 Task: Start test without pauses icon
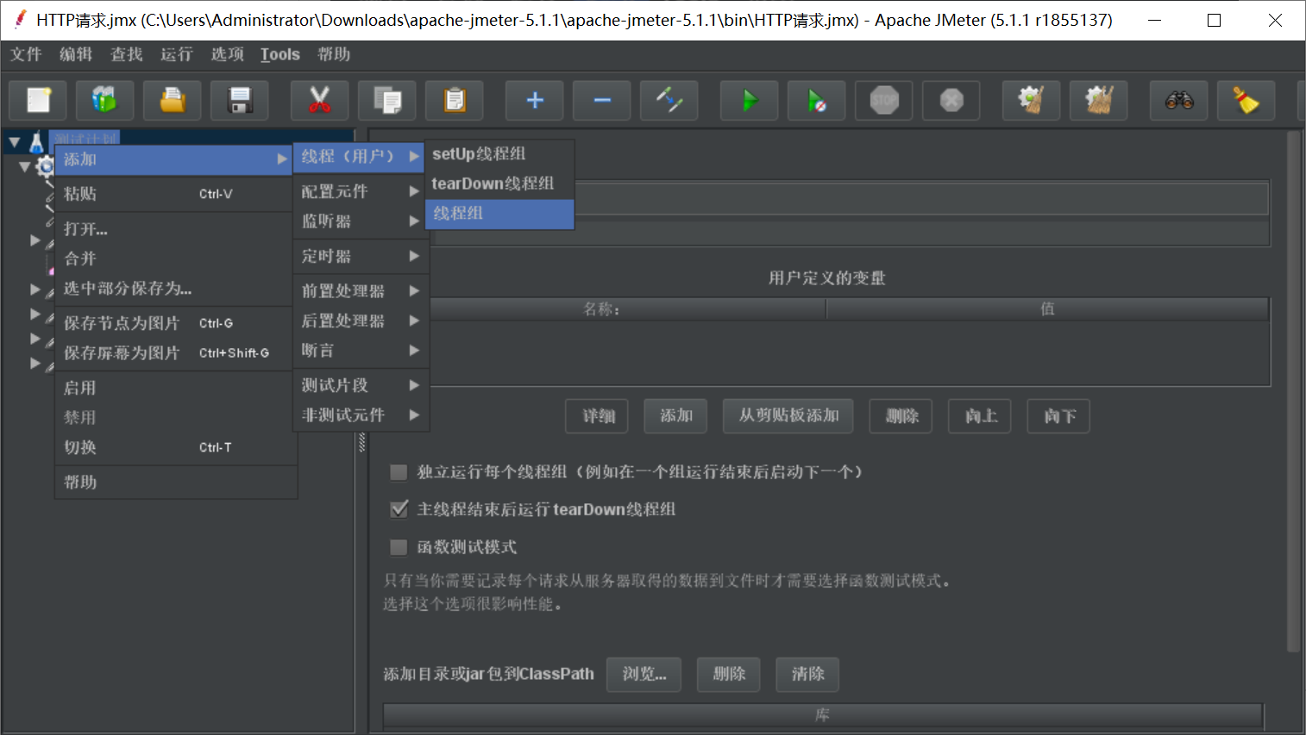[817, 101]
